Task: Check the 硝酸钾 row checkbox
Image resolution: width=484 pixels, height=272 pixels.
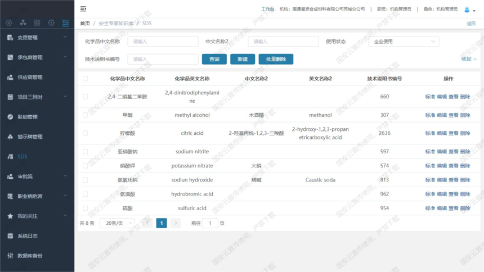Action: [x=85, y=166]
